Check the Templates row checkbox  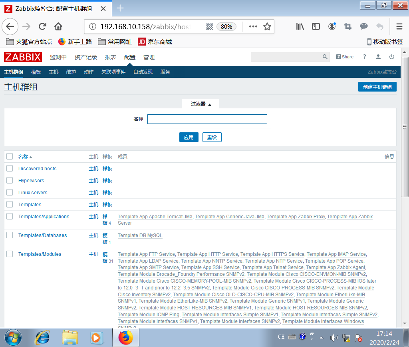tap(10, 204)
